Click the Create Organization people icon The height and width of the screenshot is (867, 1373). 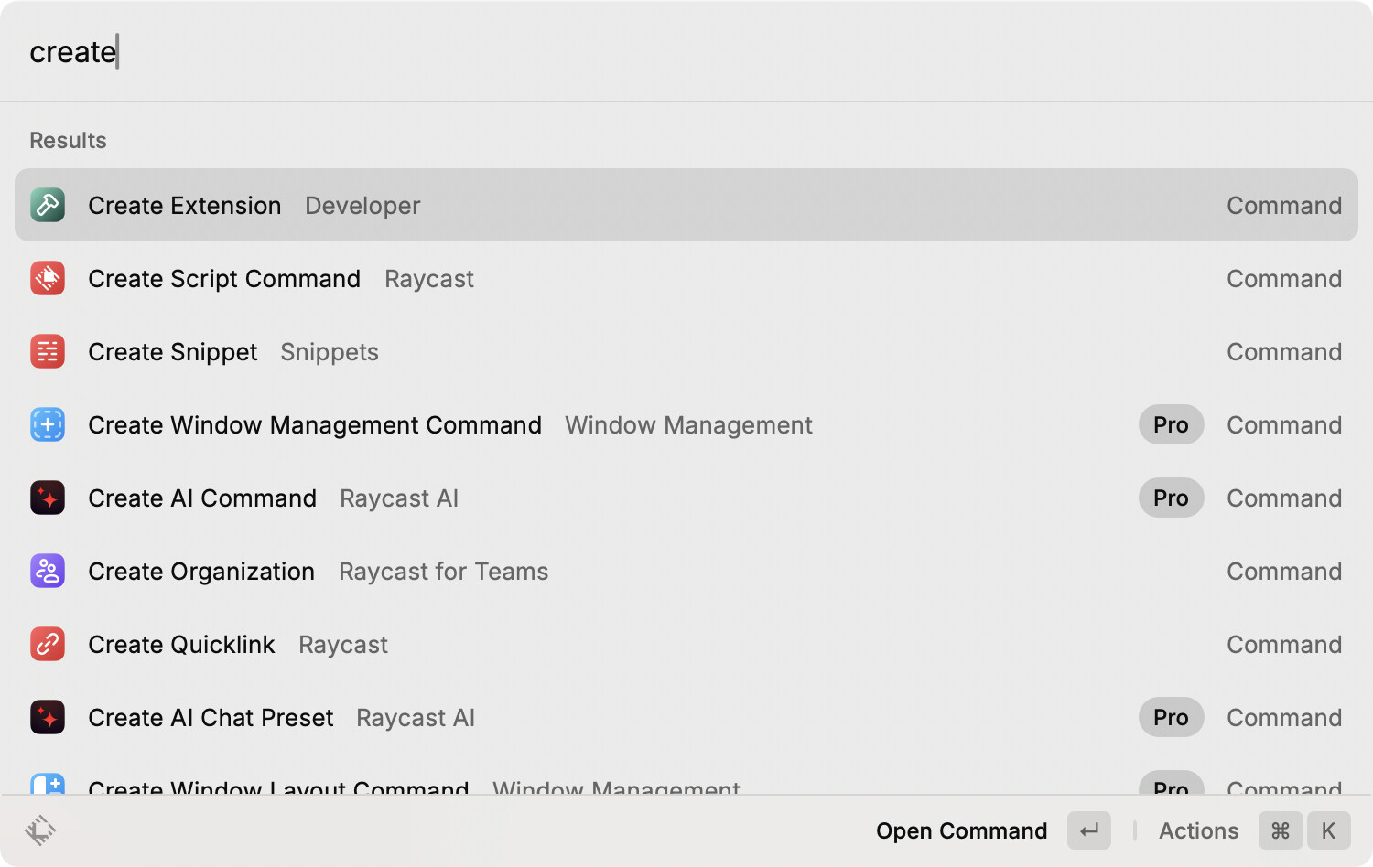[48, 571]
